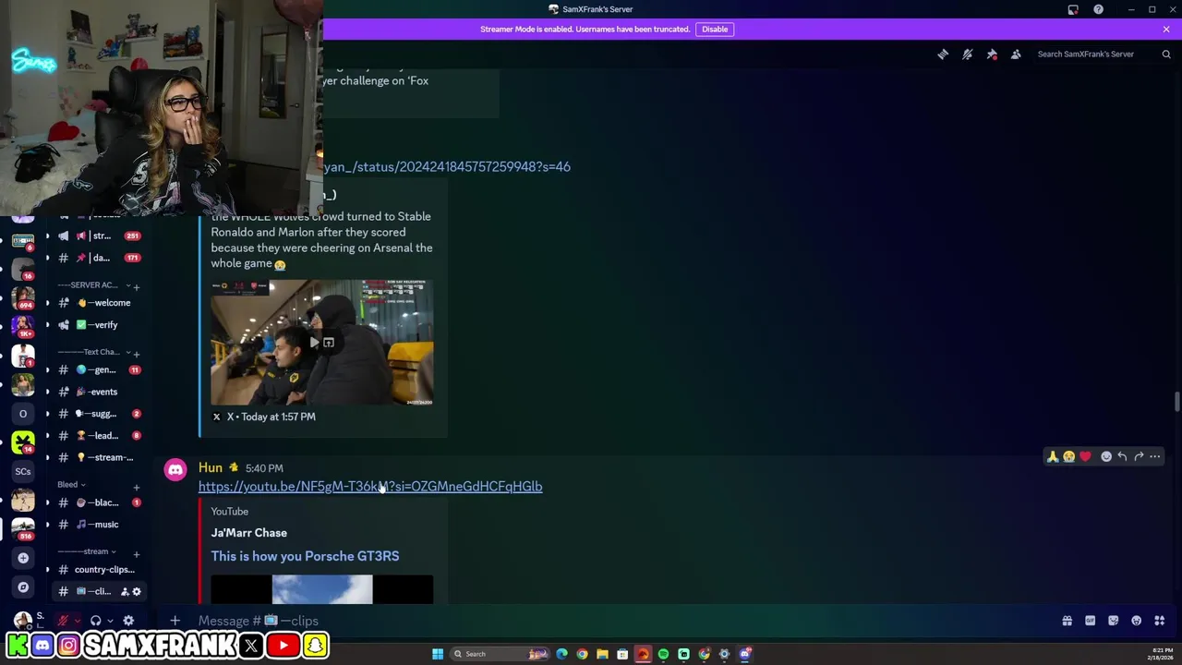Open the twitter status link with s=46
This screenshot has height=665, width=1182.
click(447, 167)
